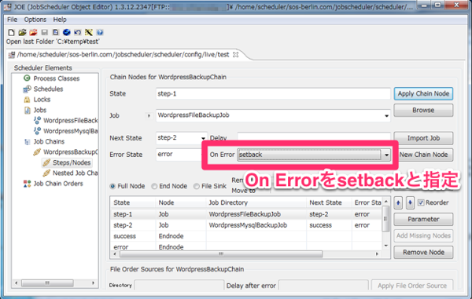Click the Job Chain Orders colored icon
Image resolution: width=472 pixels, height=299 pixels.
click(x=27, y=184)
